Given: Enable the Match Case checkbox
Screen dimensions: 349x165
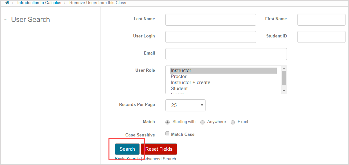Looking at the screenshot, I should click(x=167, y=134).
